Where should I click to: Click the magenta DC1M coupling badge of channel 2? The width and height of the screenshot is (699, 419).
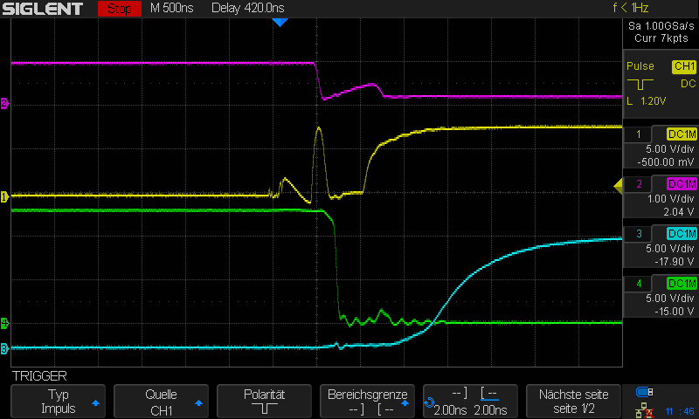coord(682,184)
